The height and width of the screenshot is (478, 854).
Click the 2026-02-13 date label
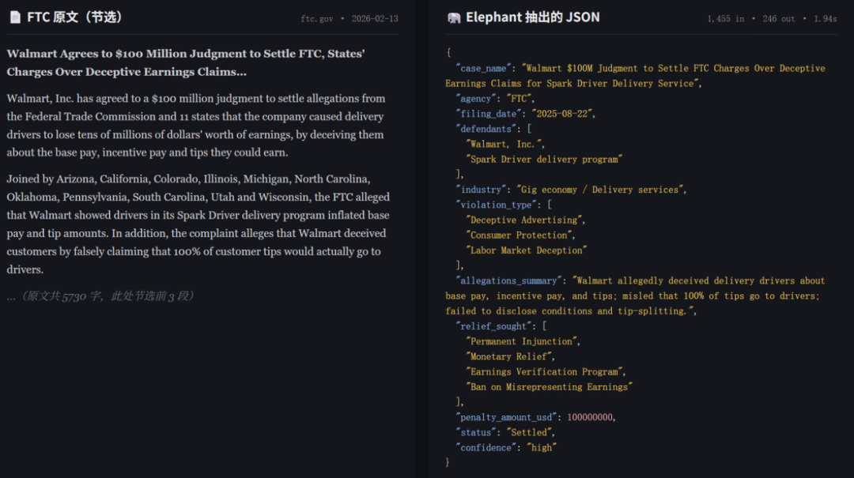[x=375, y=19]
